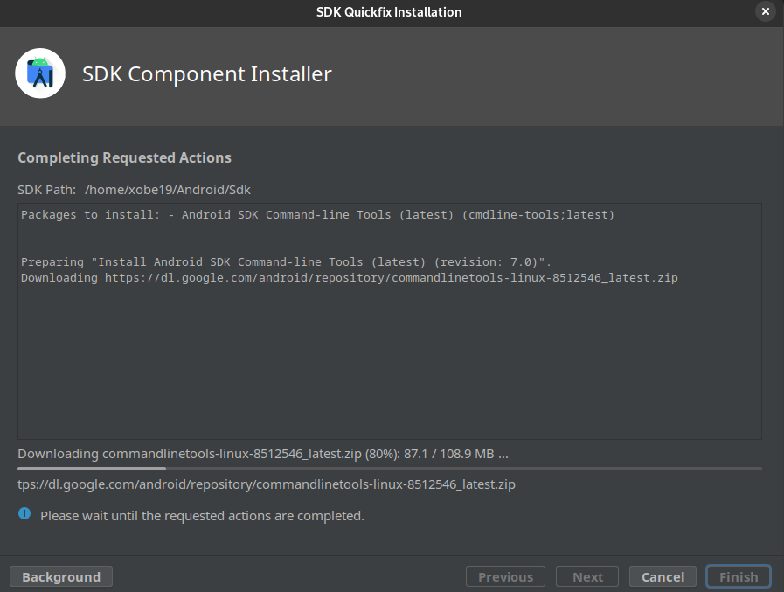Image resolution: width=784 pixels, height=592 pixels.
Task: Cancel the SDK component installation
Action: click(x=663, y=576)
